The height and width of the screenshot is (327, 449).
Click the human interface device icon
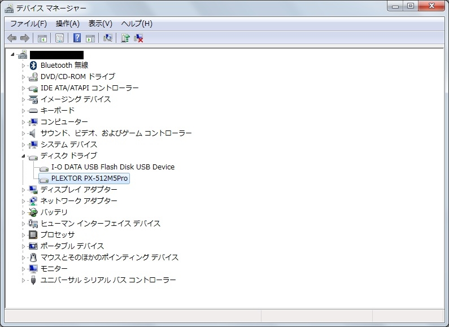point(33,223)
